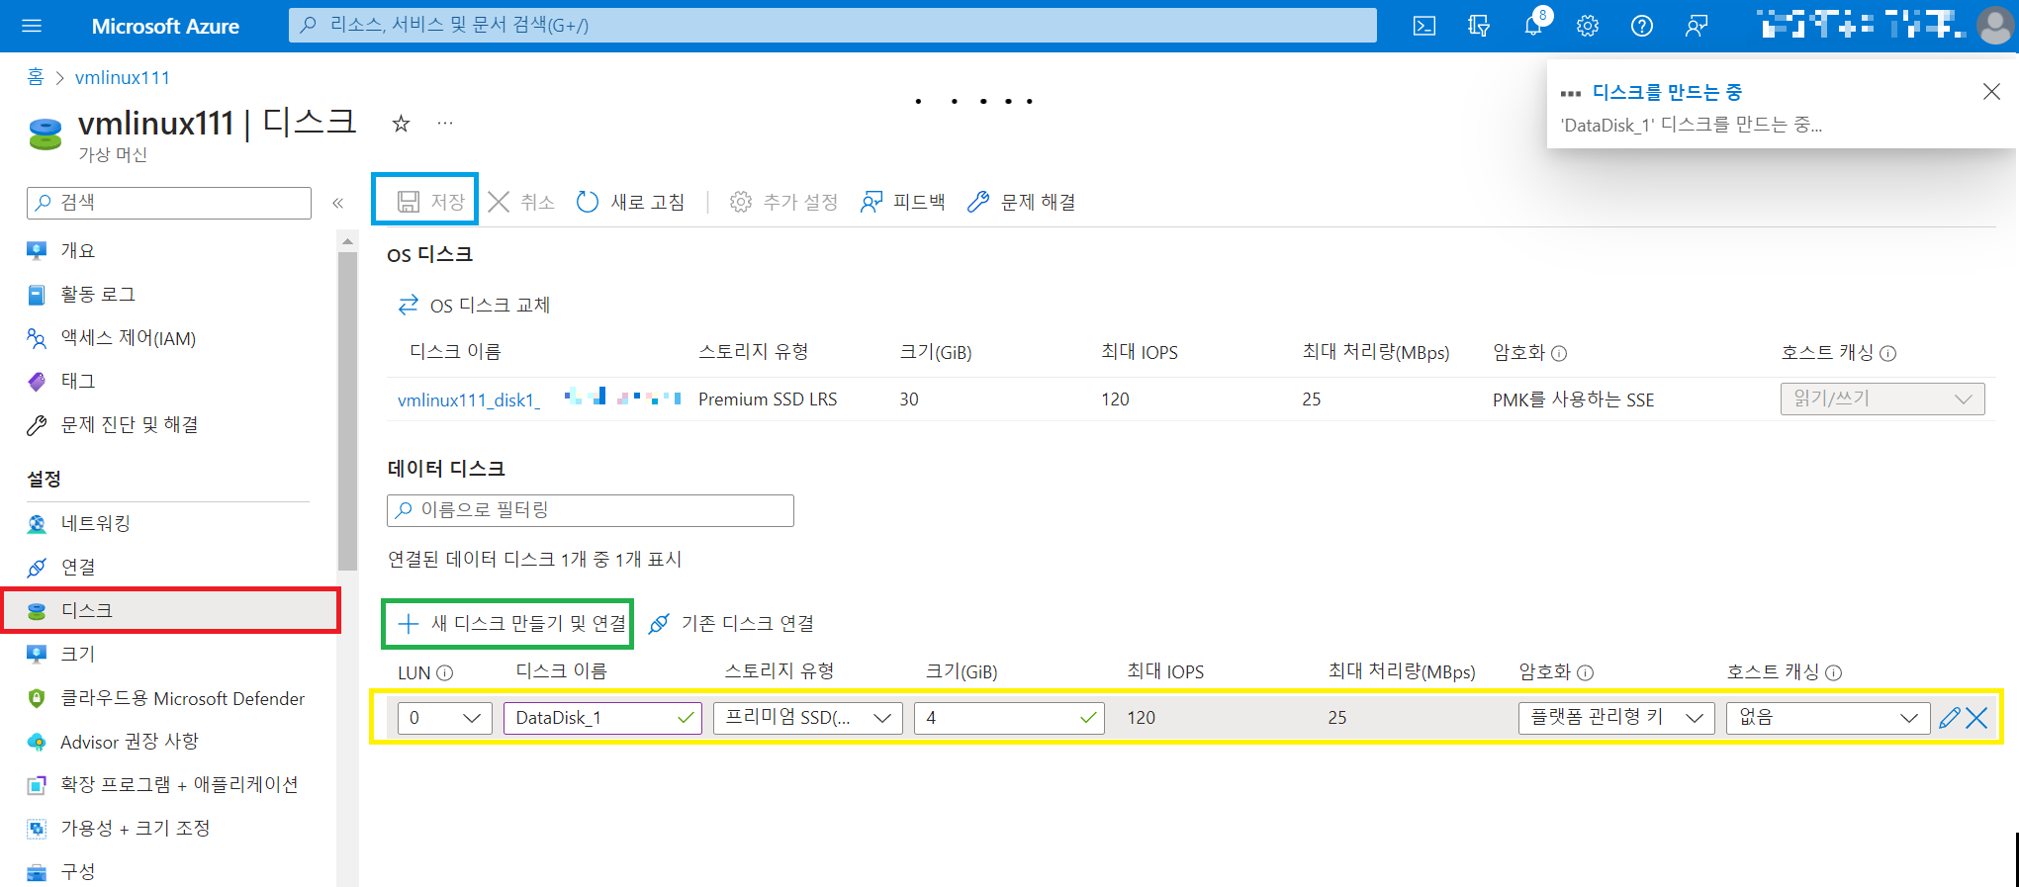Open the 플랫폼 관리형 키 encryption dropdown
This screenshot has height=887, width=2019.
[1616, 718]
